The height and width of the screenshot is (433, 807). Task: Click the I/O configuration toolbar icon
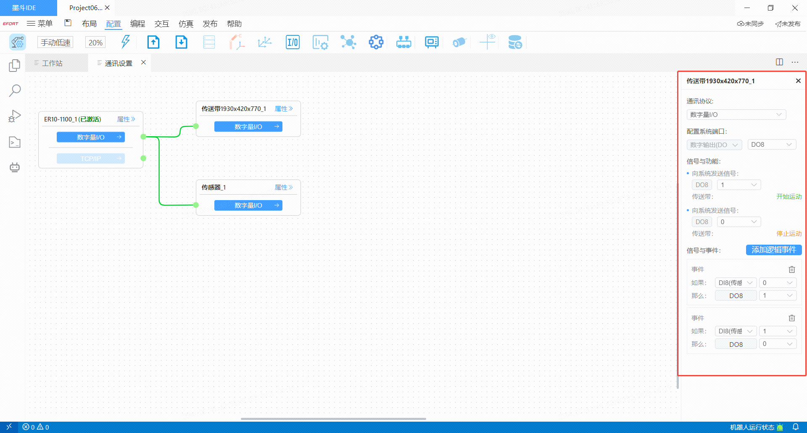pos(293,42)
